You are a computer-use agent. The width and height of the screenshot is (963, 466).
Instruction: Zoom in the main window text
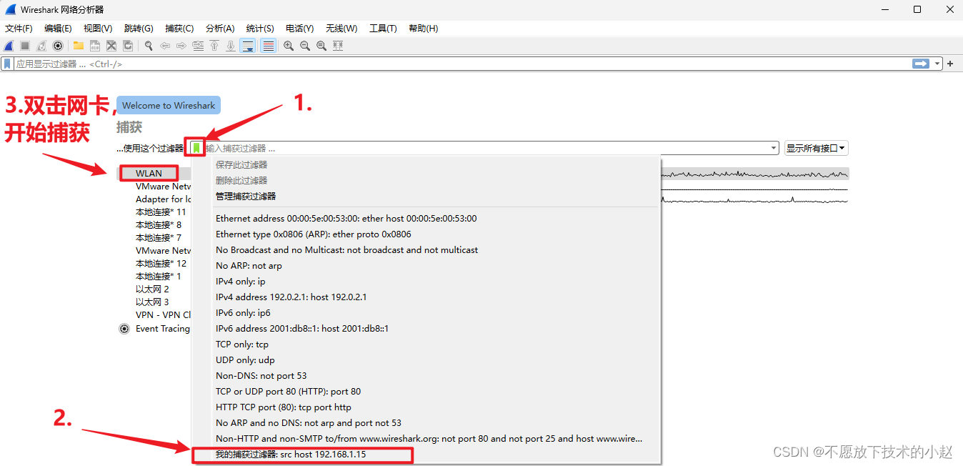pos(289,46)
